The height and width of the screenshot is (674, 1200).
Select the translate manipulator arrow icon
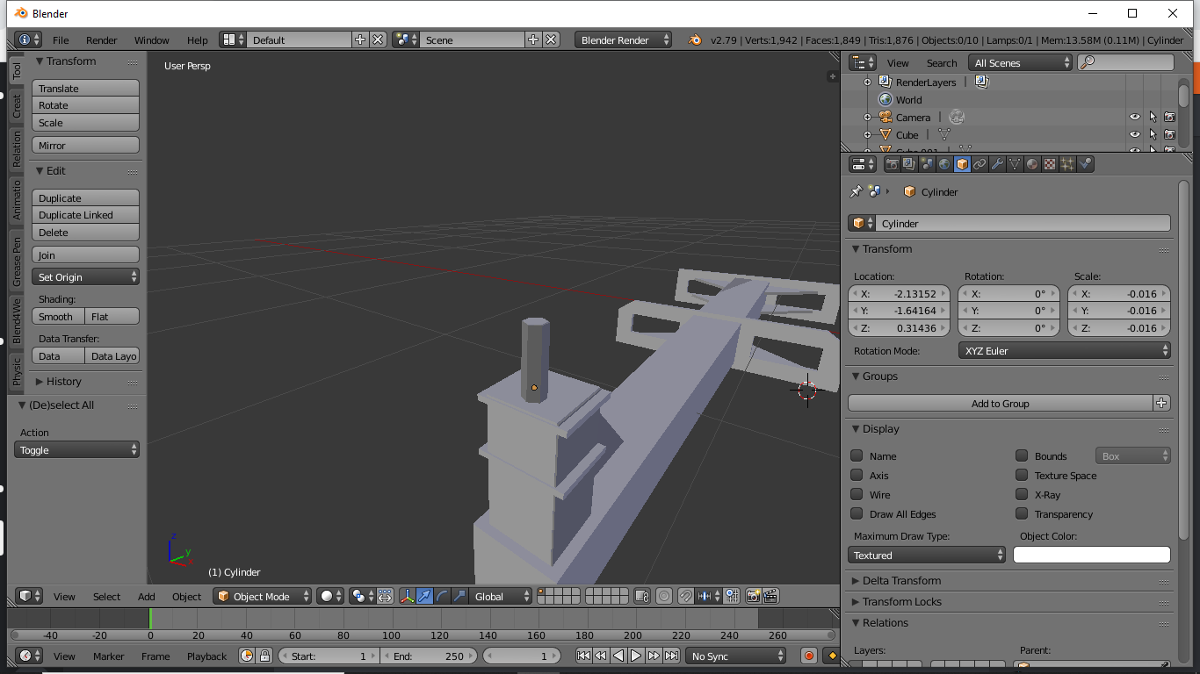pyautogui.click(x=425, y=596)
